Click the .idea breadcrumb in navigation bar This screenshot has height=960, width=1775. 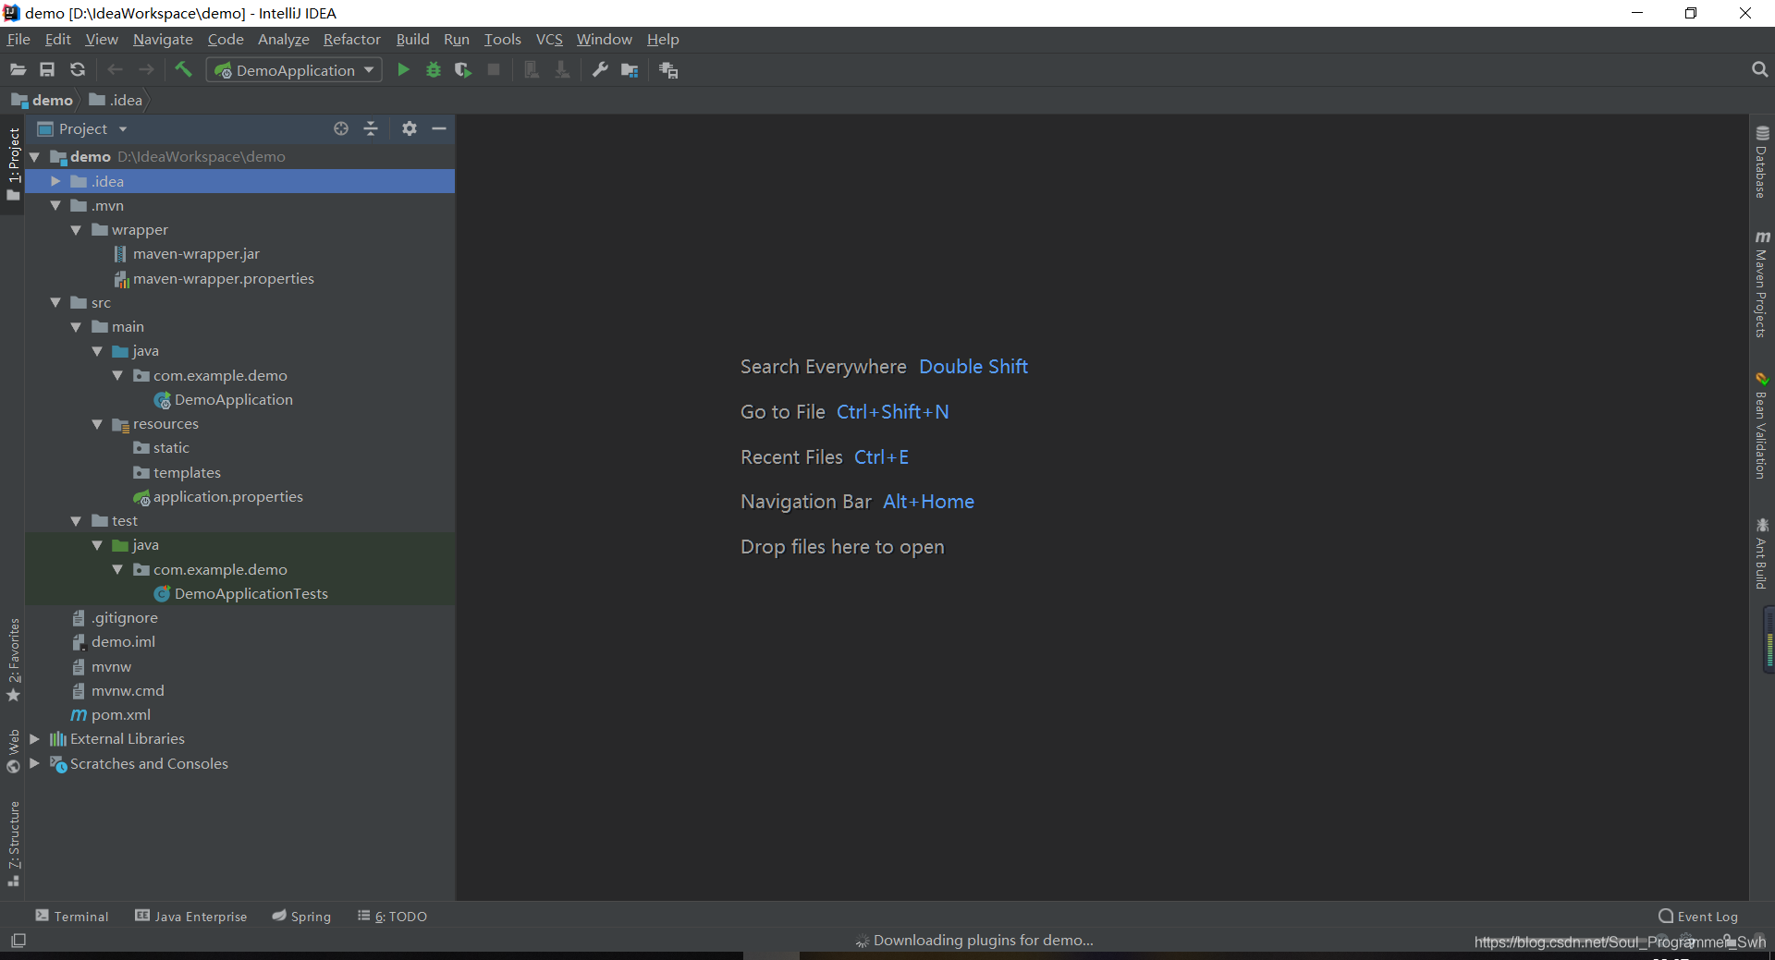pos(116,100)
